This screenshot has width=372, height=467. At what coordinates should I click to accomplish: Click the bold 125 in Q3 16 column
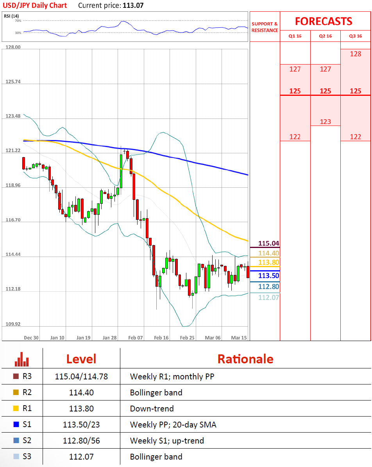(x=355, y=91)
